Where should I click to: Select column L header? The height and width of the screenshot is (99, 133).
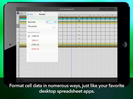coord(85,16)
